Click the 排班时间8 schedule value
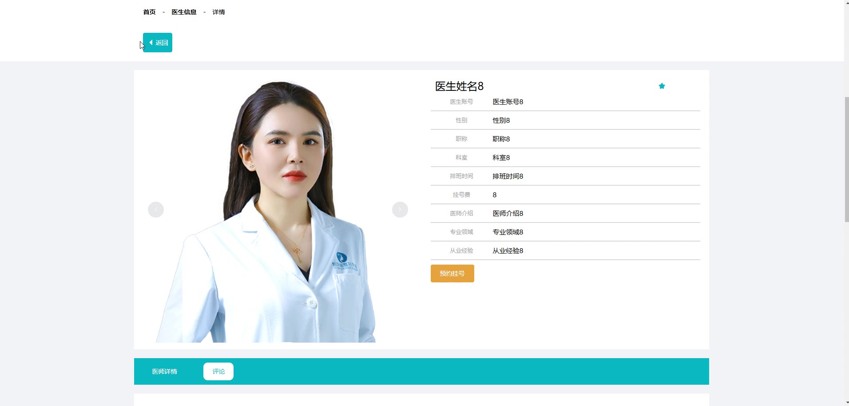 pyautogui.click(x=508, y=176)
